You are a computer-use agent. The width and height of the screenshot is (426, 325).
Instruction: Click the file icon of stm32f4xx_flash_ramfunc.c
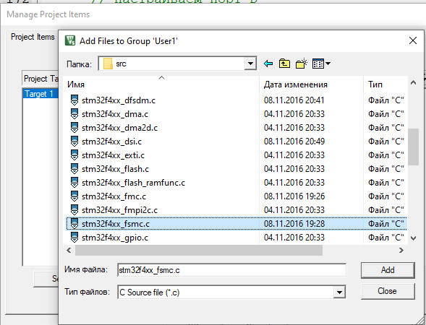[74, 182]
